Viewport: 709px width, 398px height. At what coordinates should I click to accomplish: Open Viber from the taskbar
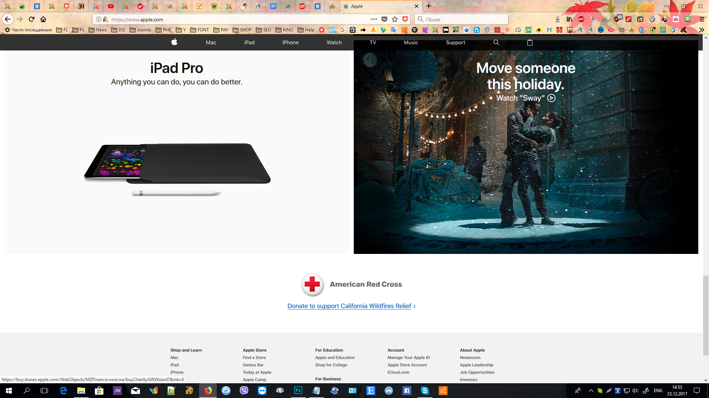point(244,391)
